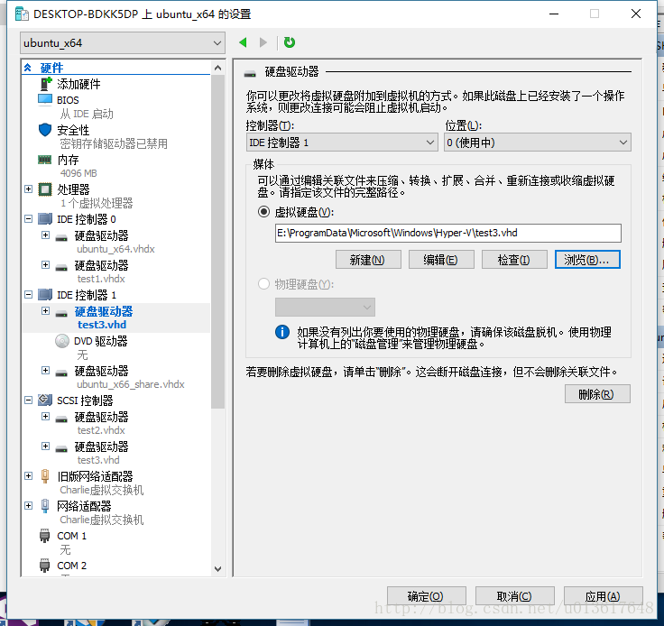Collapse the IDE 控制器 0 node

click(x=28, y=219)
